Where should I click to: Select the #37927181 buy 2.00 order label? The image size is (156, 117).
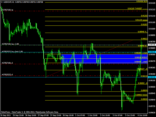pos(10,44)
